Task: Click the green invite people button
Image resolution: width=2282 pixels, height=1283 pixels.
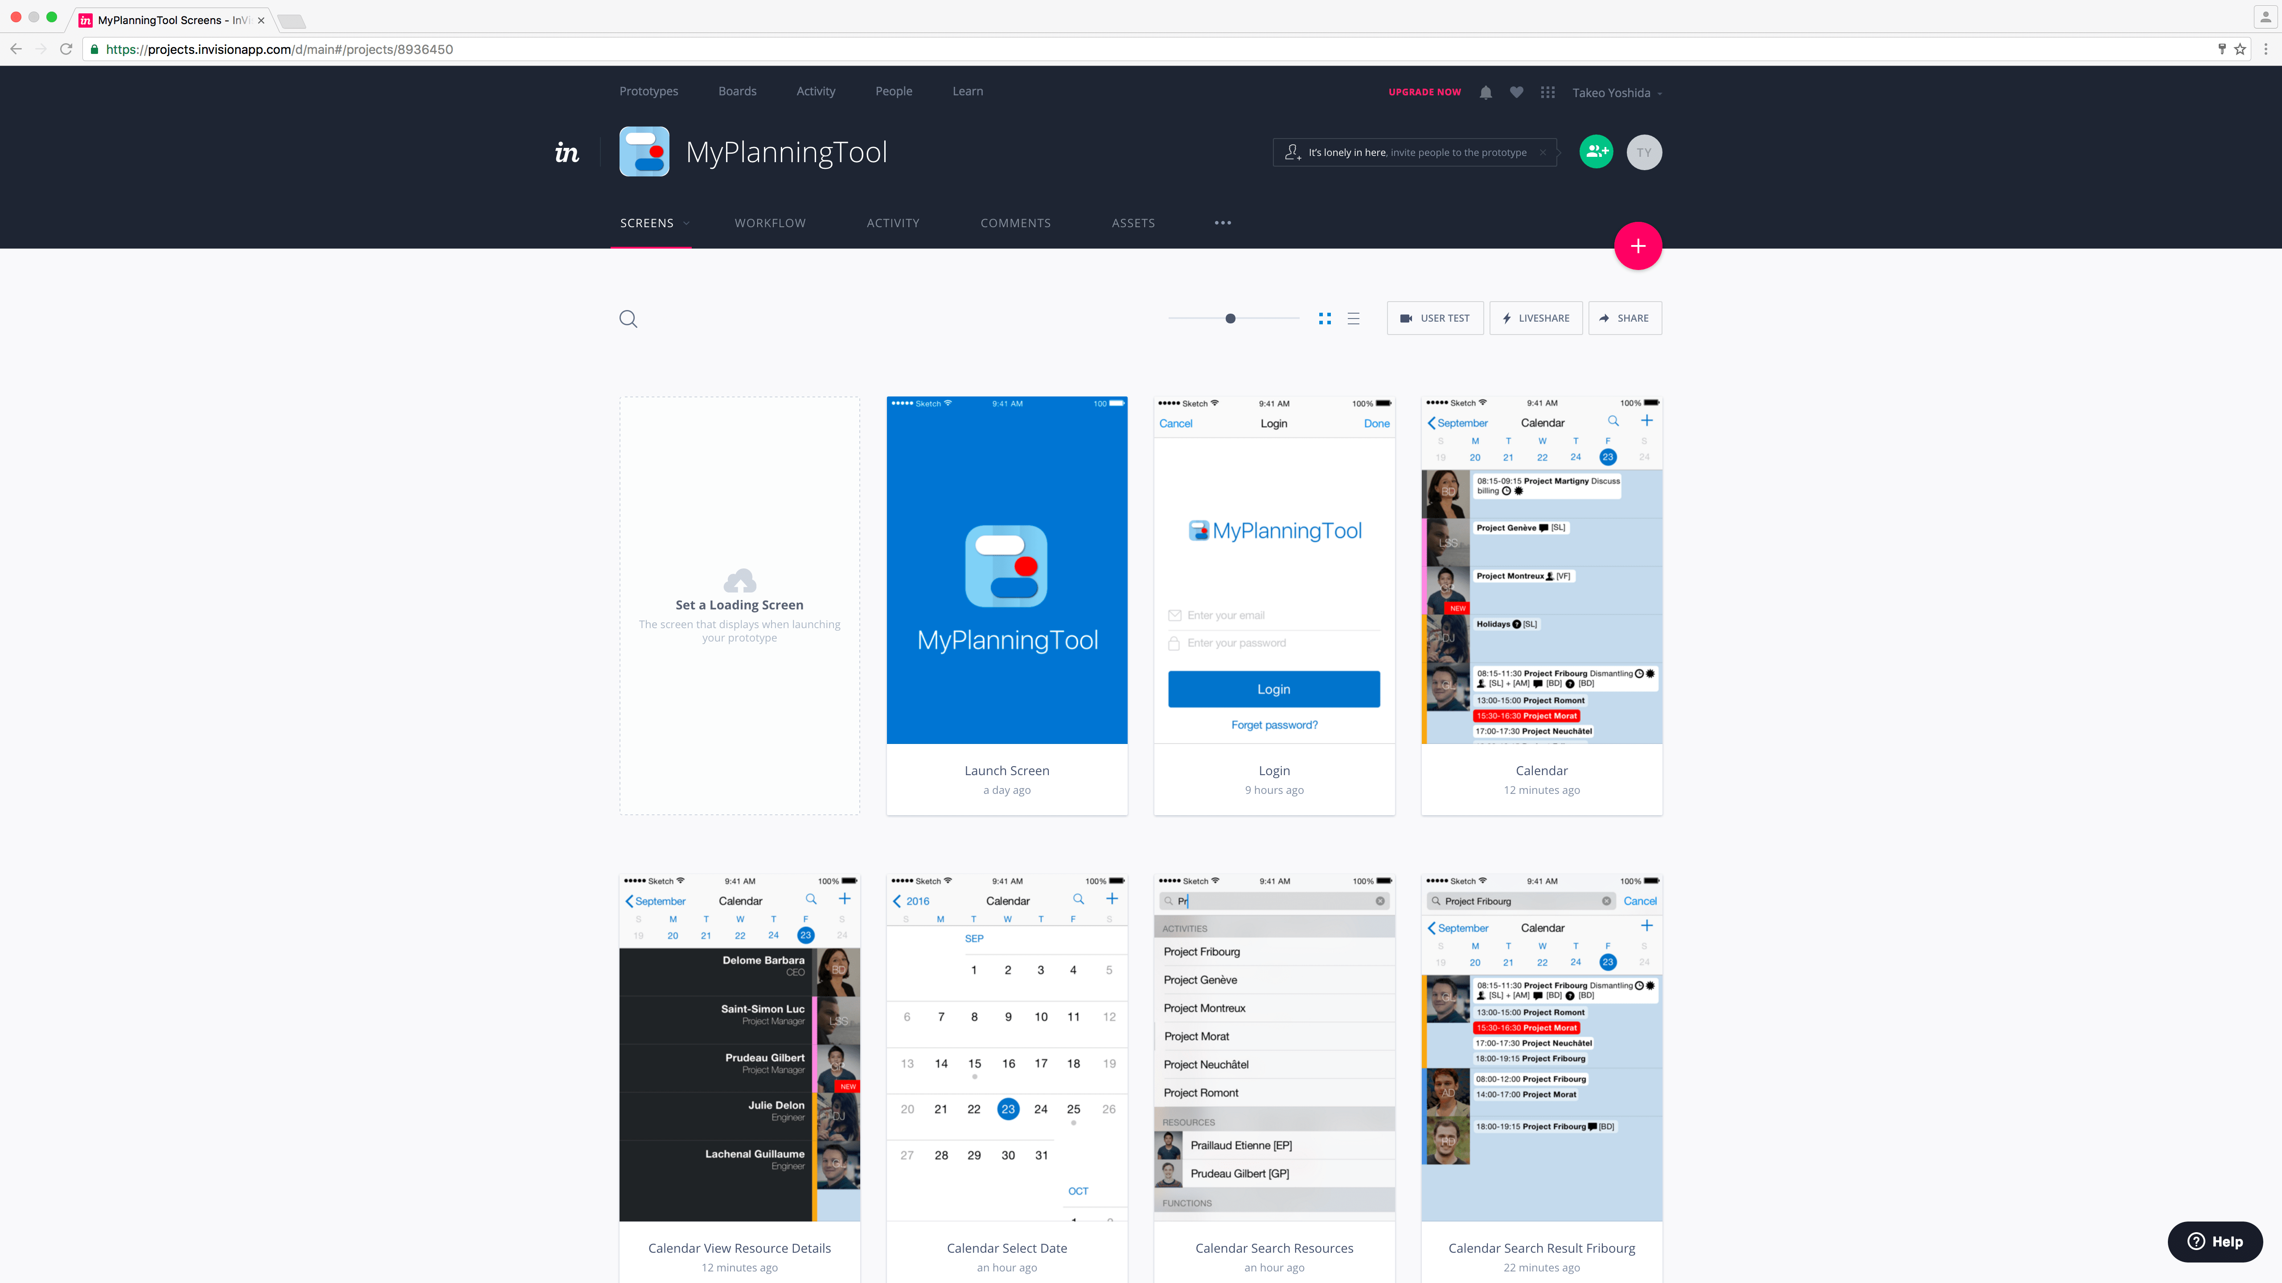Action: 1597,152
